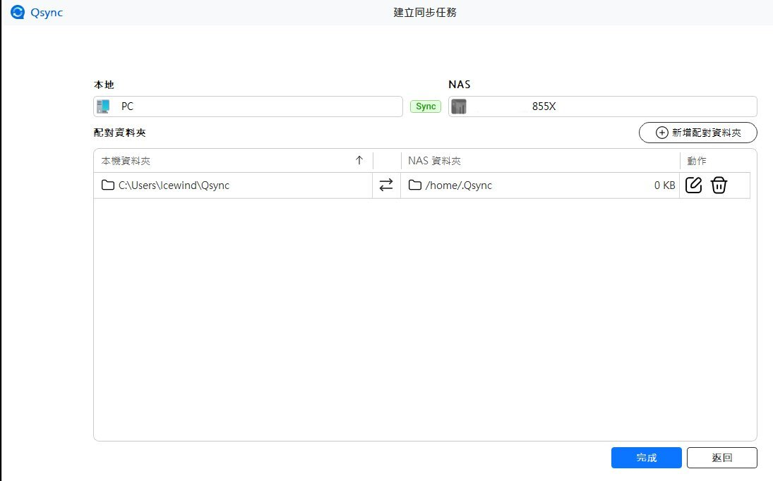Click the folder icon beside C:\Users\Icewind\Qsync

click(107, 185)
